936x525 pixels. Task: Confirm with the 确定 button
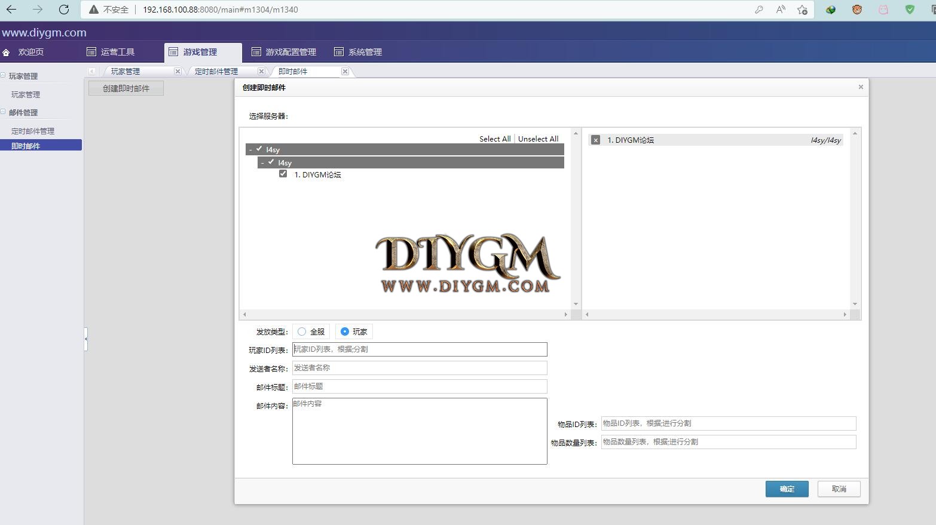pos(787,489)
